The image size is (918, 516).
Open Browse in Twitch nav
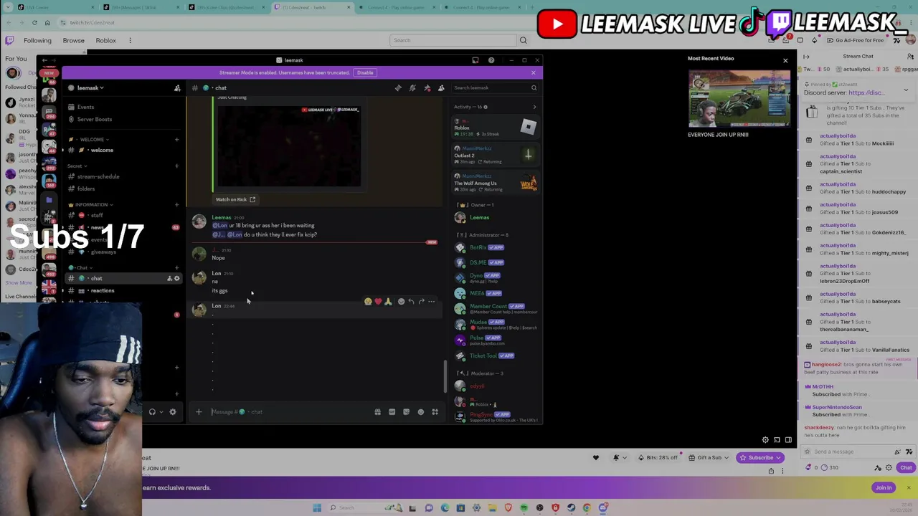pos(73,40)
